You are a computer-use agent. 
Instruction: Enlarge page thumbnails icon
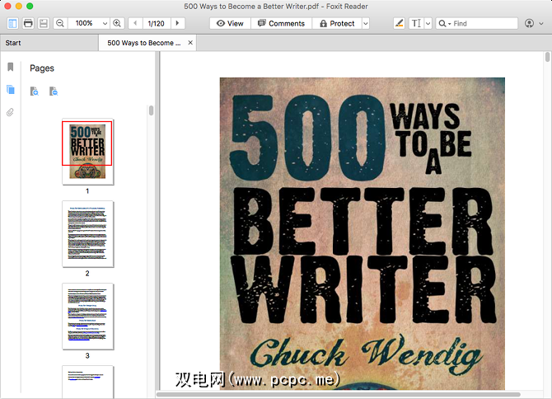click(x=35, y=92)
